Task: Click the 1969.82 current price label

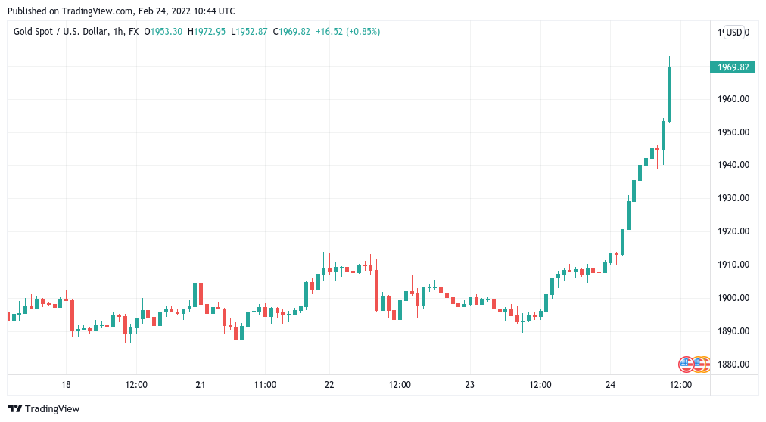Action: (x=732, y=67)
